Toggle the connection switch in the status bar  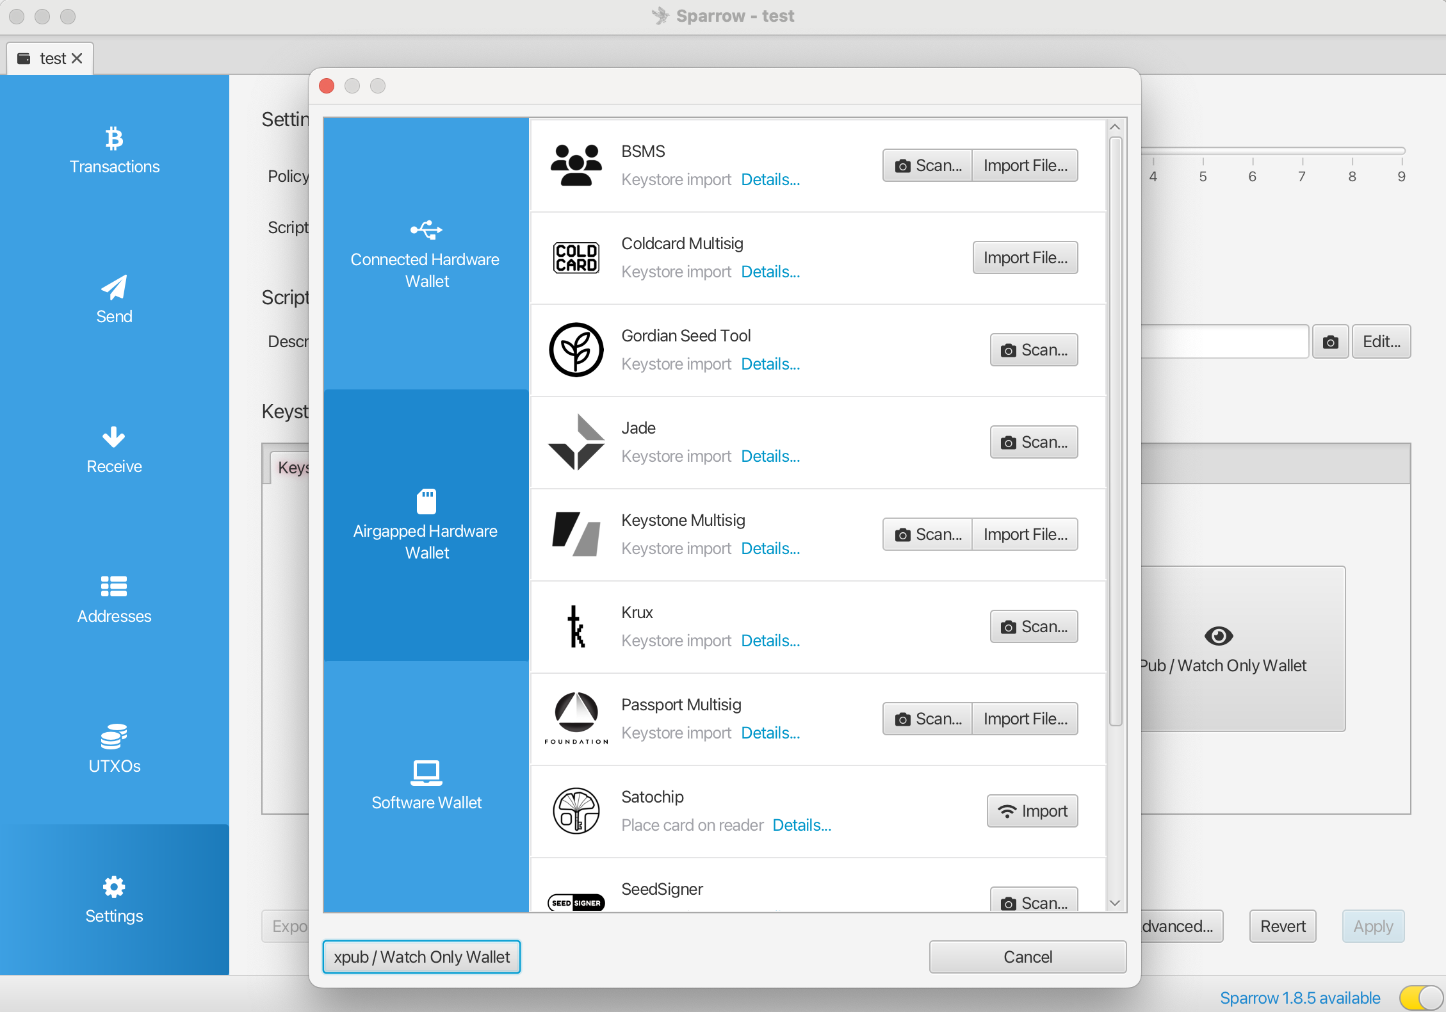pyautogui.click(x=1420, y=997)
